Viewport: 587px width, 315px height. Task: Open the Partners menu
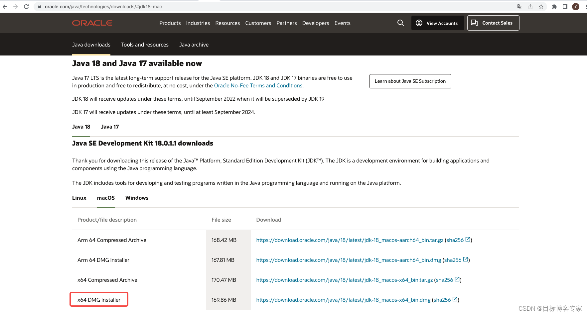coord(287,23)
